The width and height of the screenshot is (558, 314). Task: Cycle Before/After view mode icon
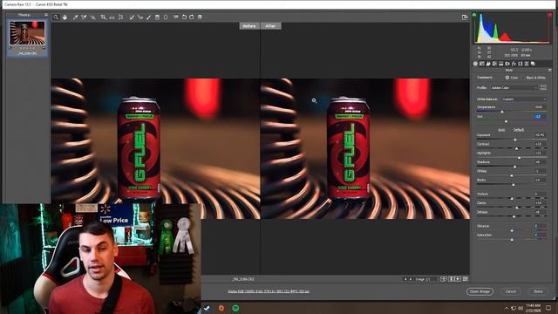click(x=444, y=279)
